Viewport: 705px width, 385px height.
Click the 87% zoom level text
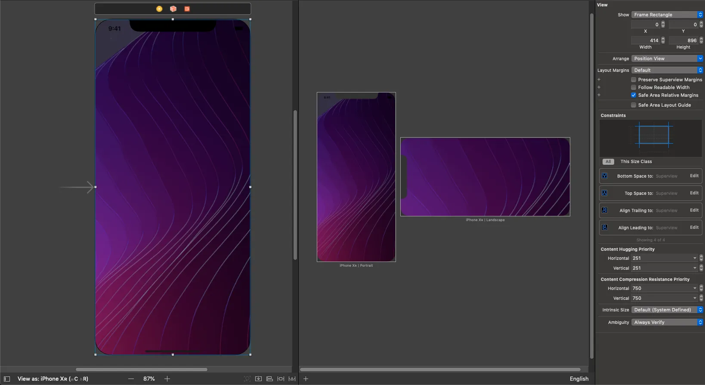click(x=149, y=379)
